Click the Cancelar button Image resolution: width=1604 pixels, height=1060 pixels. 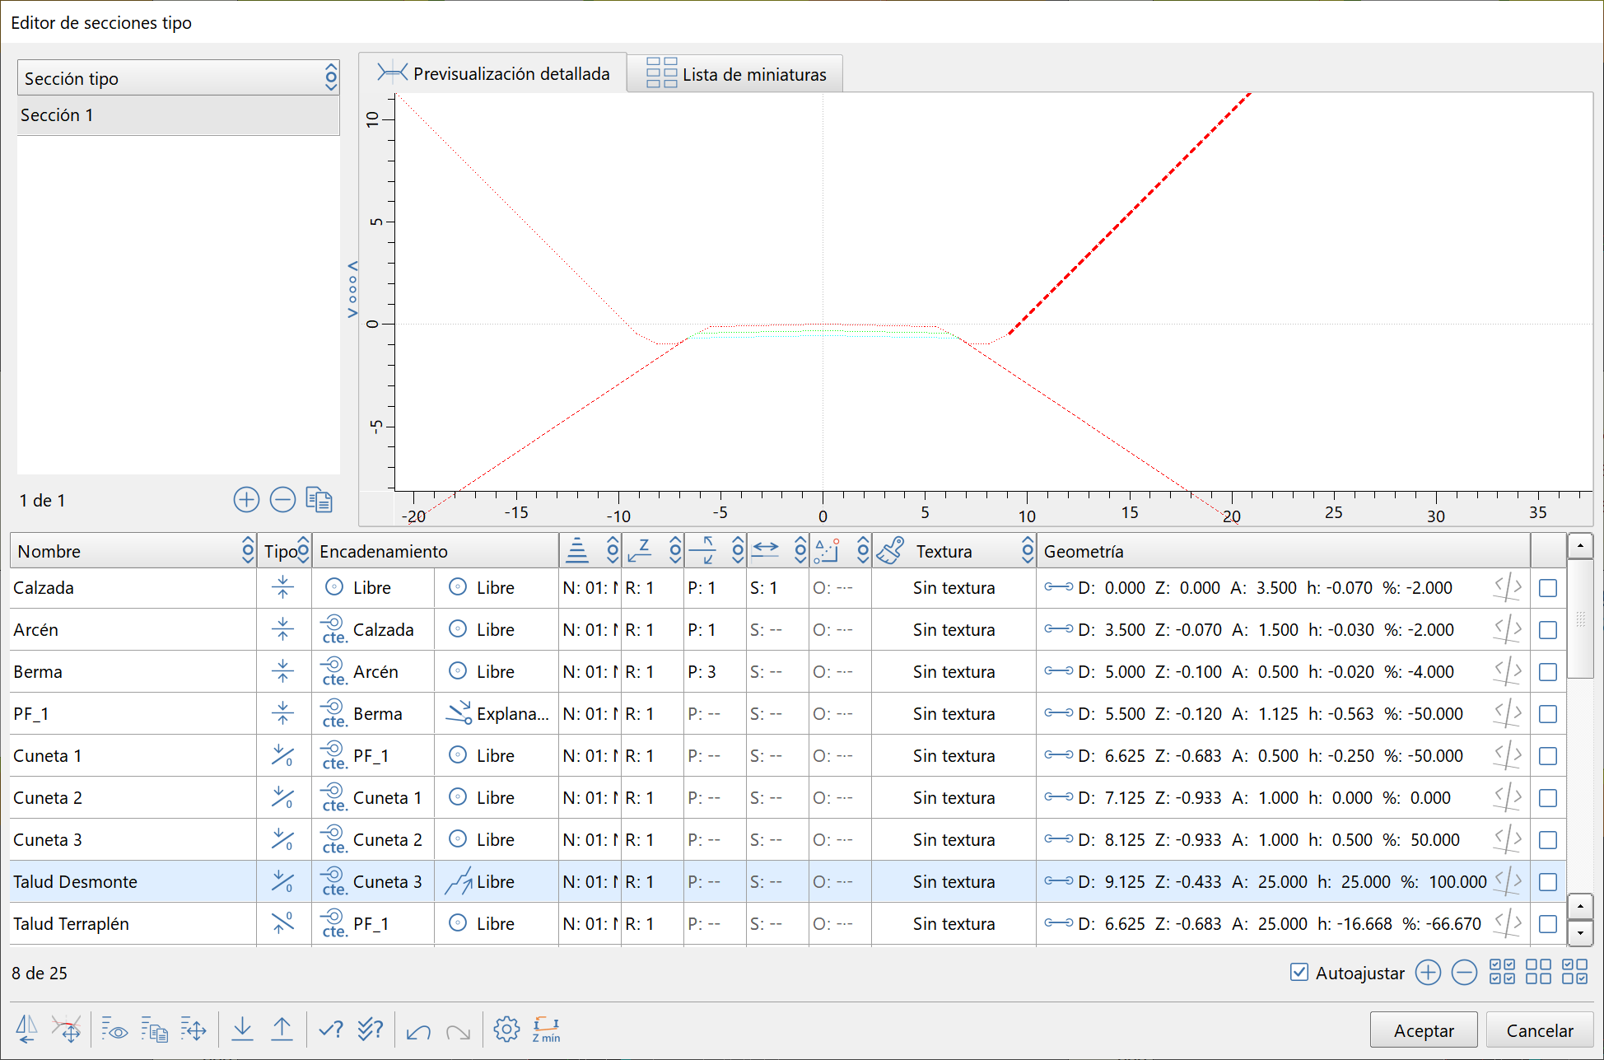tap(1539, 1030)
